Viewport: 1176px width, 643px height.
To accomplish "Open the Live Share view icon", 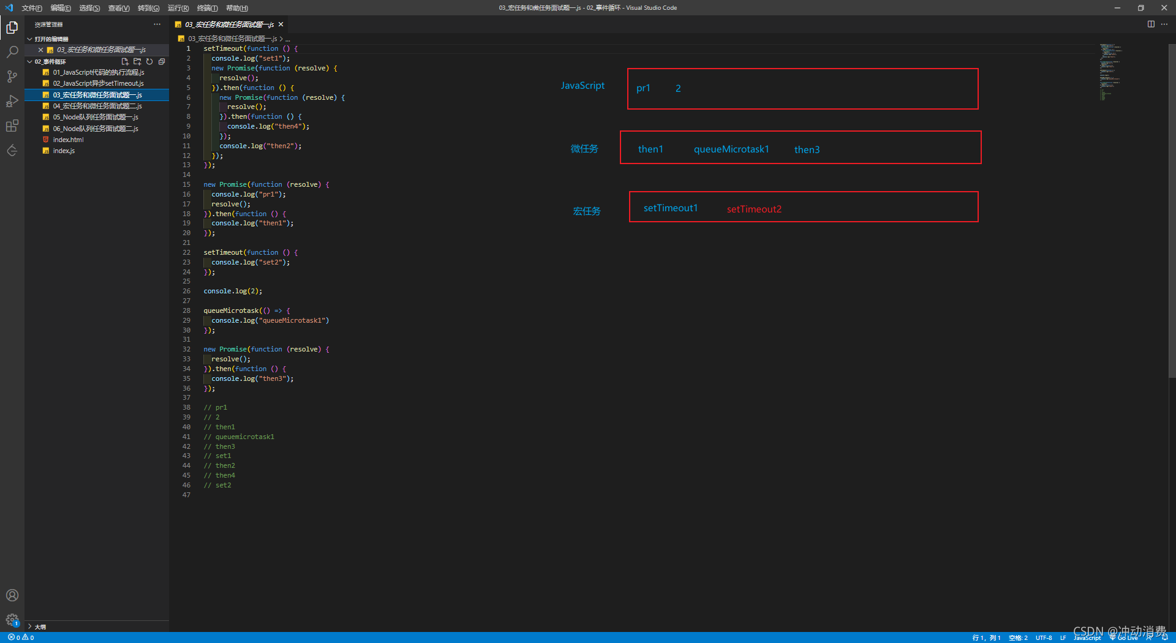I will pos(12,150).
